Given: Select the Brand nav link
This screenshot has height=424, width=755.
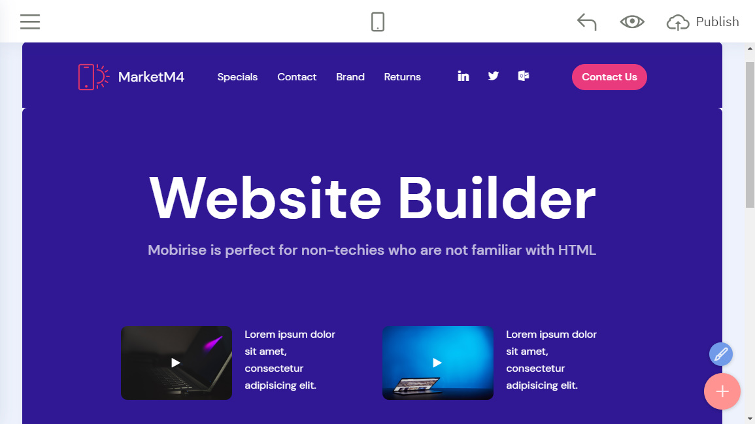Looking at the screenshot, I should pos(350,77).
